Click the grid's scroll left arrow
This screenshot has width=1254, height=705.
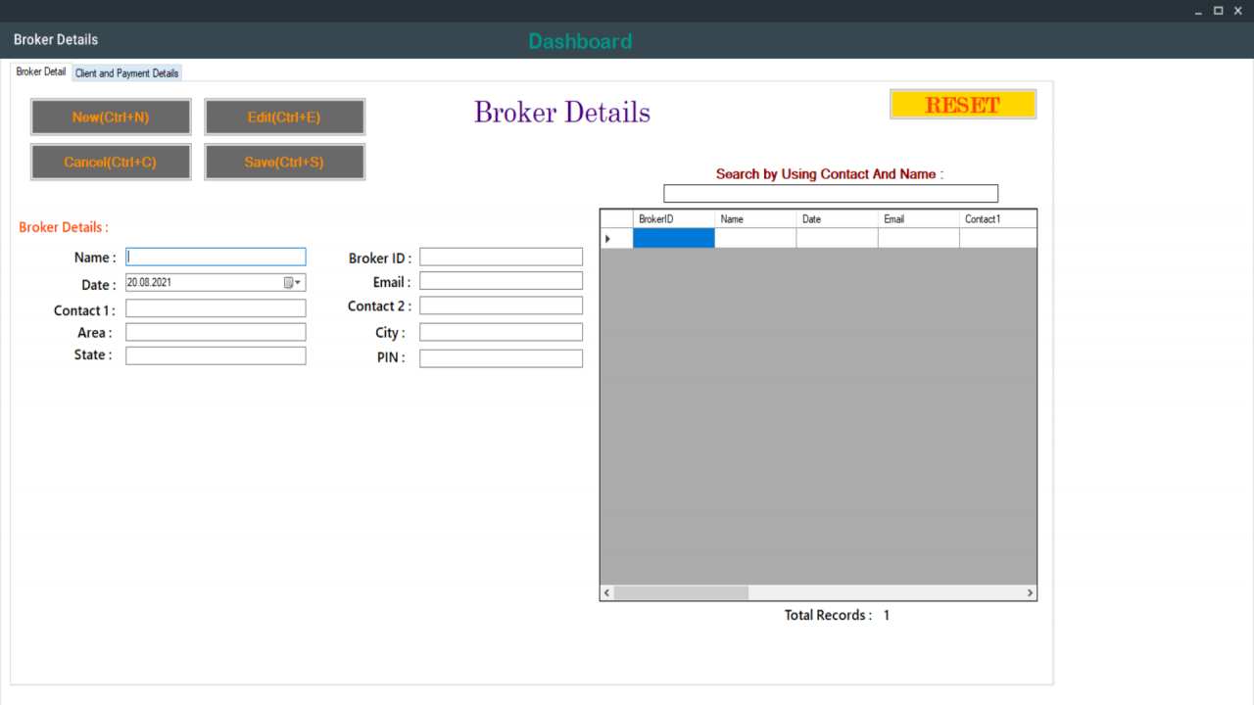point(607,593)
